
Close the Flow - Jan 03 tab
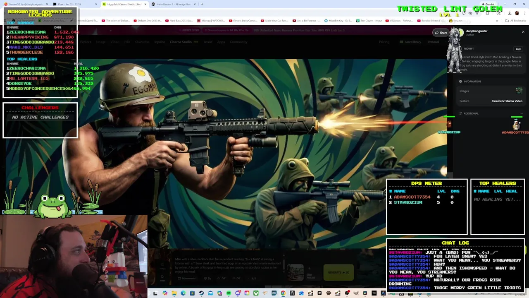pyautogui.click(x=96, y=4)
